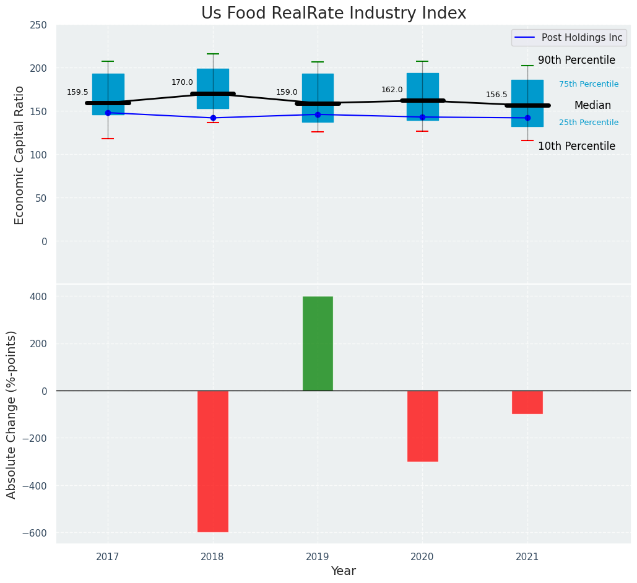This screenshot has height=583, width=637.
Task: Select the 2019 blue data point
Action: [x=318, y=114]
